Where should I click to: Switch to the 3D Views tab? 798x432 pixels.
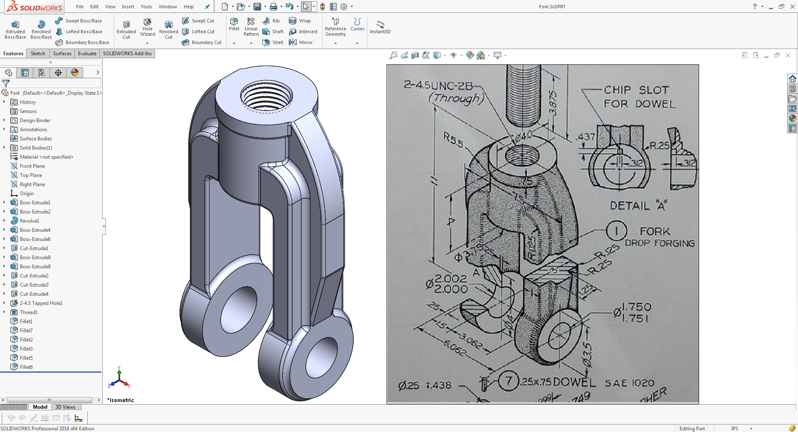coord(65,407)
